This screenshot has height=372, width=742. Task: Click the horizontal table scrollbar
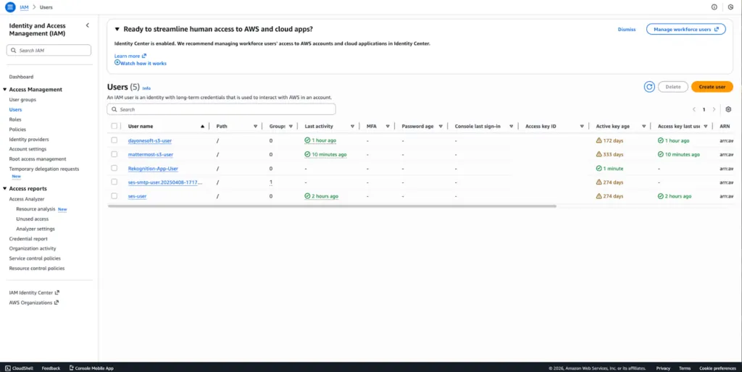coord(332,206)
